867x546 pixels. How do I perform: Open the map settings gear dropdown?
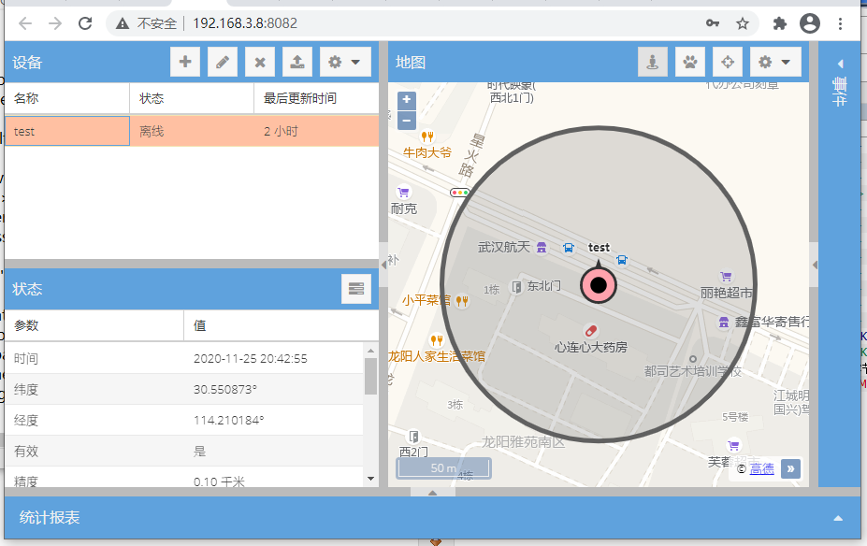pos(775,63)
